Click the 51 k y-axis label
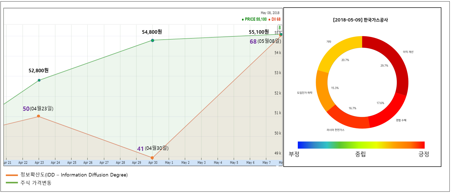 coord(278,113)
